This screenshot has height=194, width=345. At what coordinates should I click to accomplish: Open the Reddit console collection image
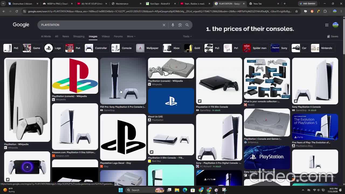[267, 78]
